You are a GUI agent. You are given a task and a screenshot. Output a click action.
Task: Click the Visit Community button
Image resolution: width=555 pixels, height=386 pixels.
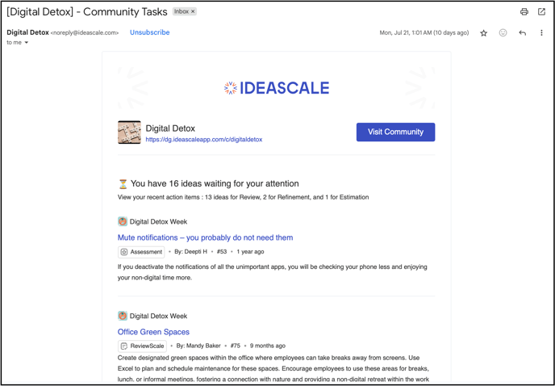click(396, 132)
